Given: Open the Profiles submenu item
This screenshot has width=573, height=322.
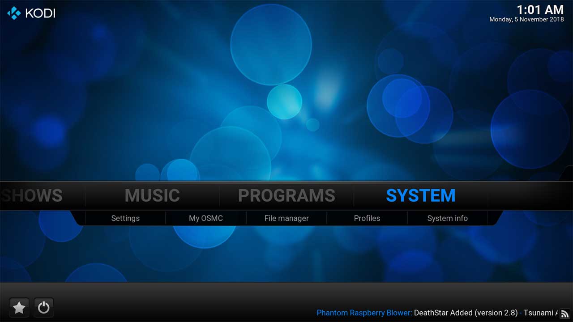Looking at the screenshot, I should pyautogui.click(x=367, y=218).
